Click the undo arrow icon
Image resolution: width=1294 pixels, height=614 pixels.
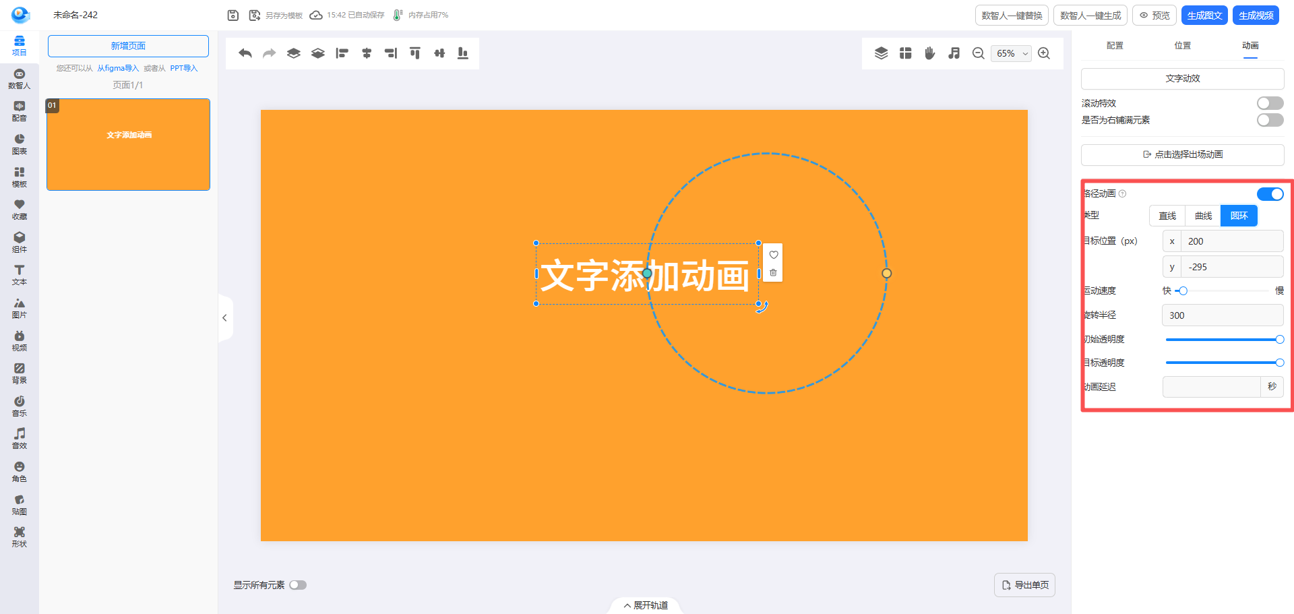[245, 53]
